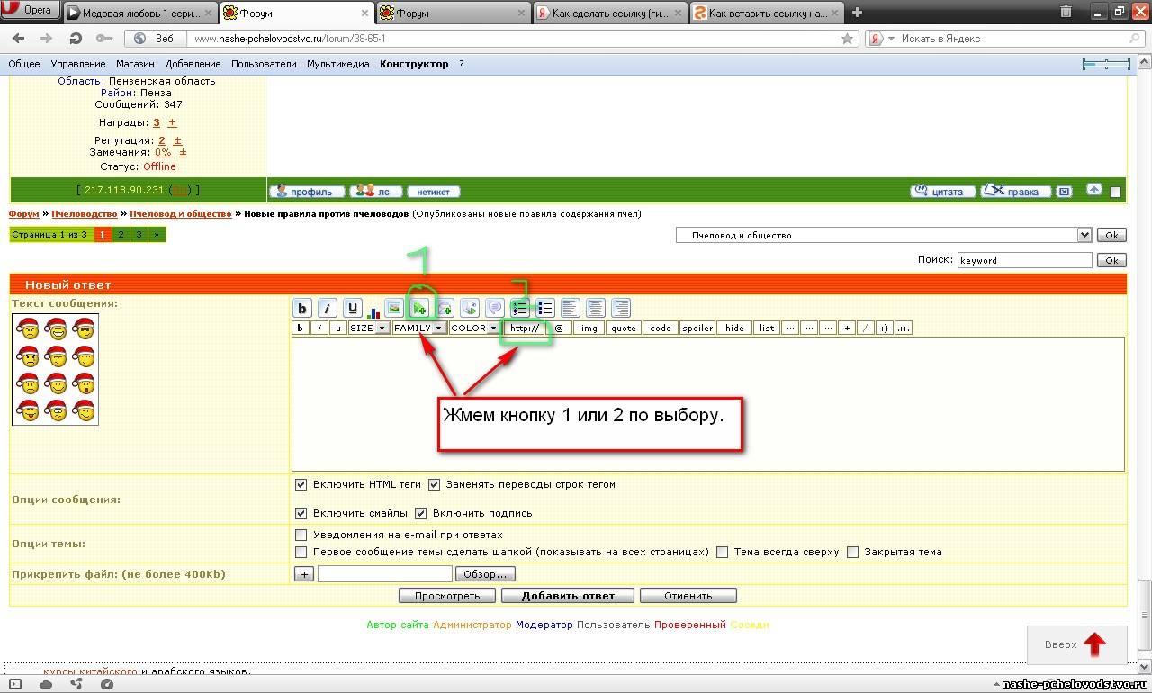This screenshot has width=1152, height=693.
Task: Click the insert image picture icon
Action: pos(393,308)
